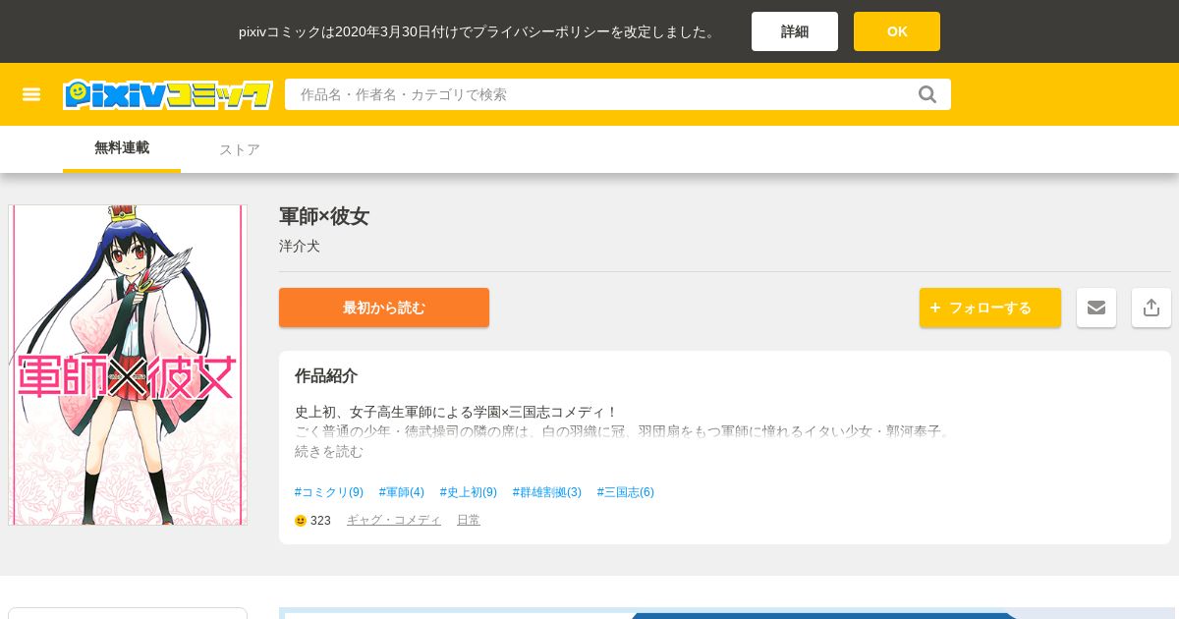Click the share icon button

pos(1151,308)
